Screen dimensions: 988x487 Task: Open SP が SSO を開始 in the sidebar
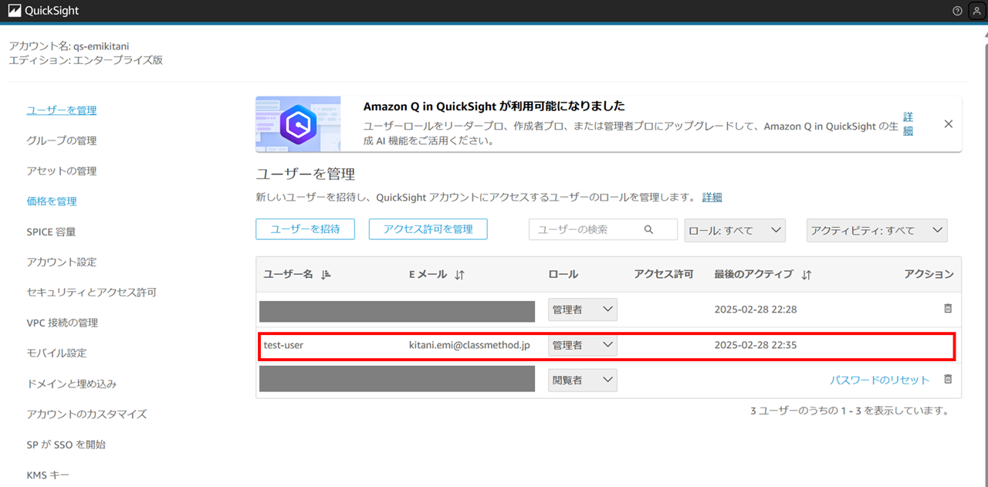pyautogui.click(x=66, y=445)
